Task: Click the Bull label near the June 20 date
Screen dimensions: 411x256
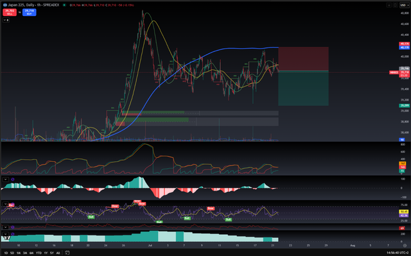Action: click(91, 217)
